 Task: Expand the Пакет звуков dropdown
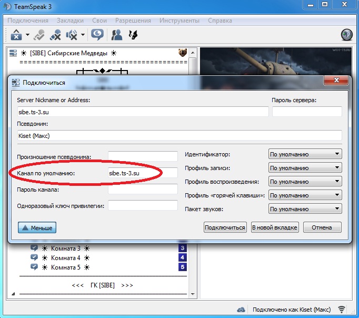pos(305,209)
